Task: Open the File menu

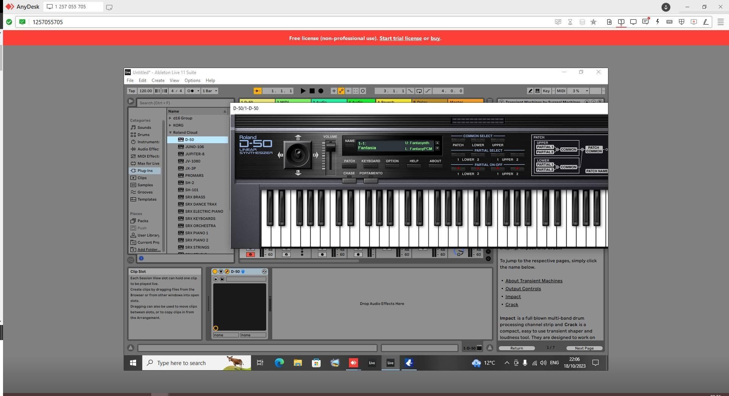Action: coord(130,80)
